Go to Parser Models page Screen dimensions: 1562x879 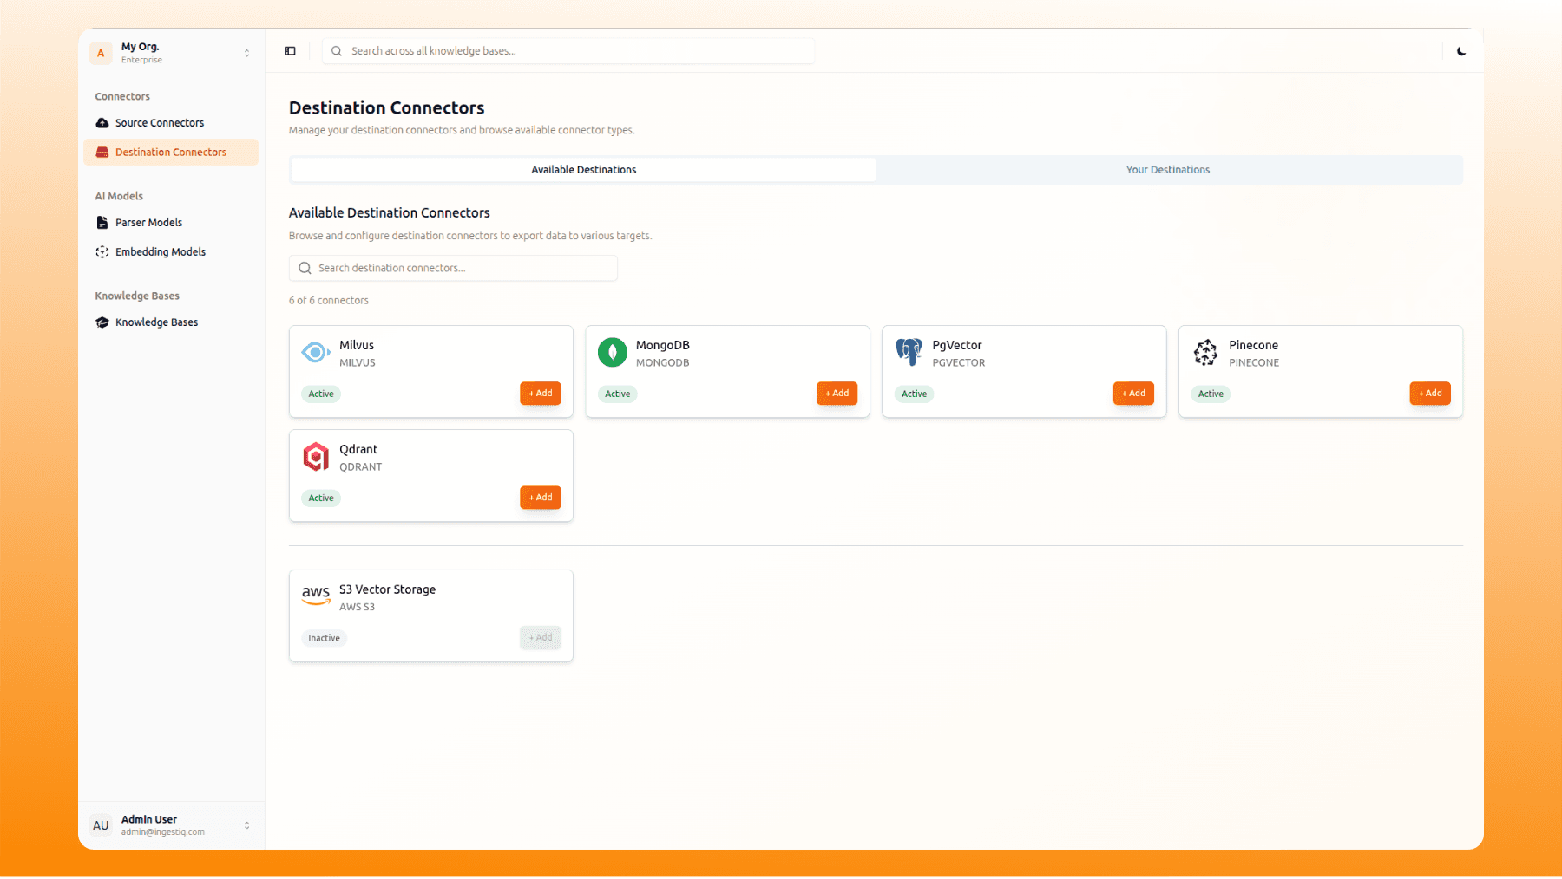click(148, 223)
